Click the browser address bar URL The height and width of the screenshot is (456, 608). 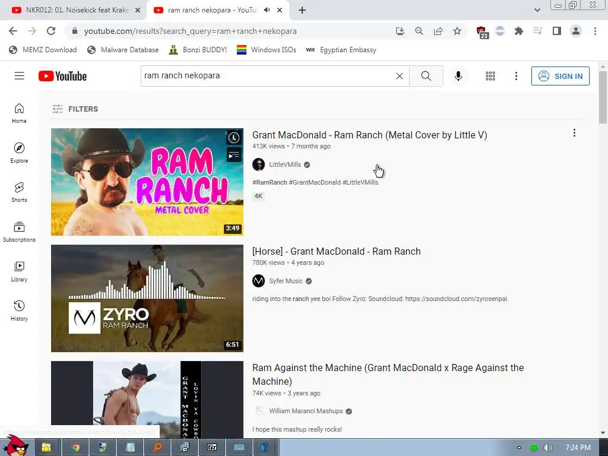pyautogui.click(x=190, y=31)
